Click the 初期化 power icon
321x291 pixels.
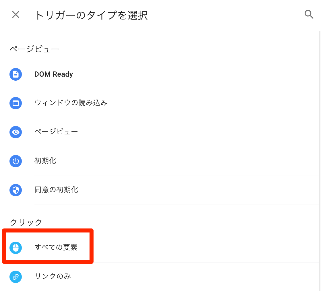[x=16, y=161]
